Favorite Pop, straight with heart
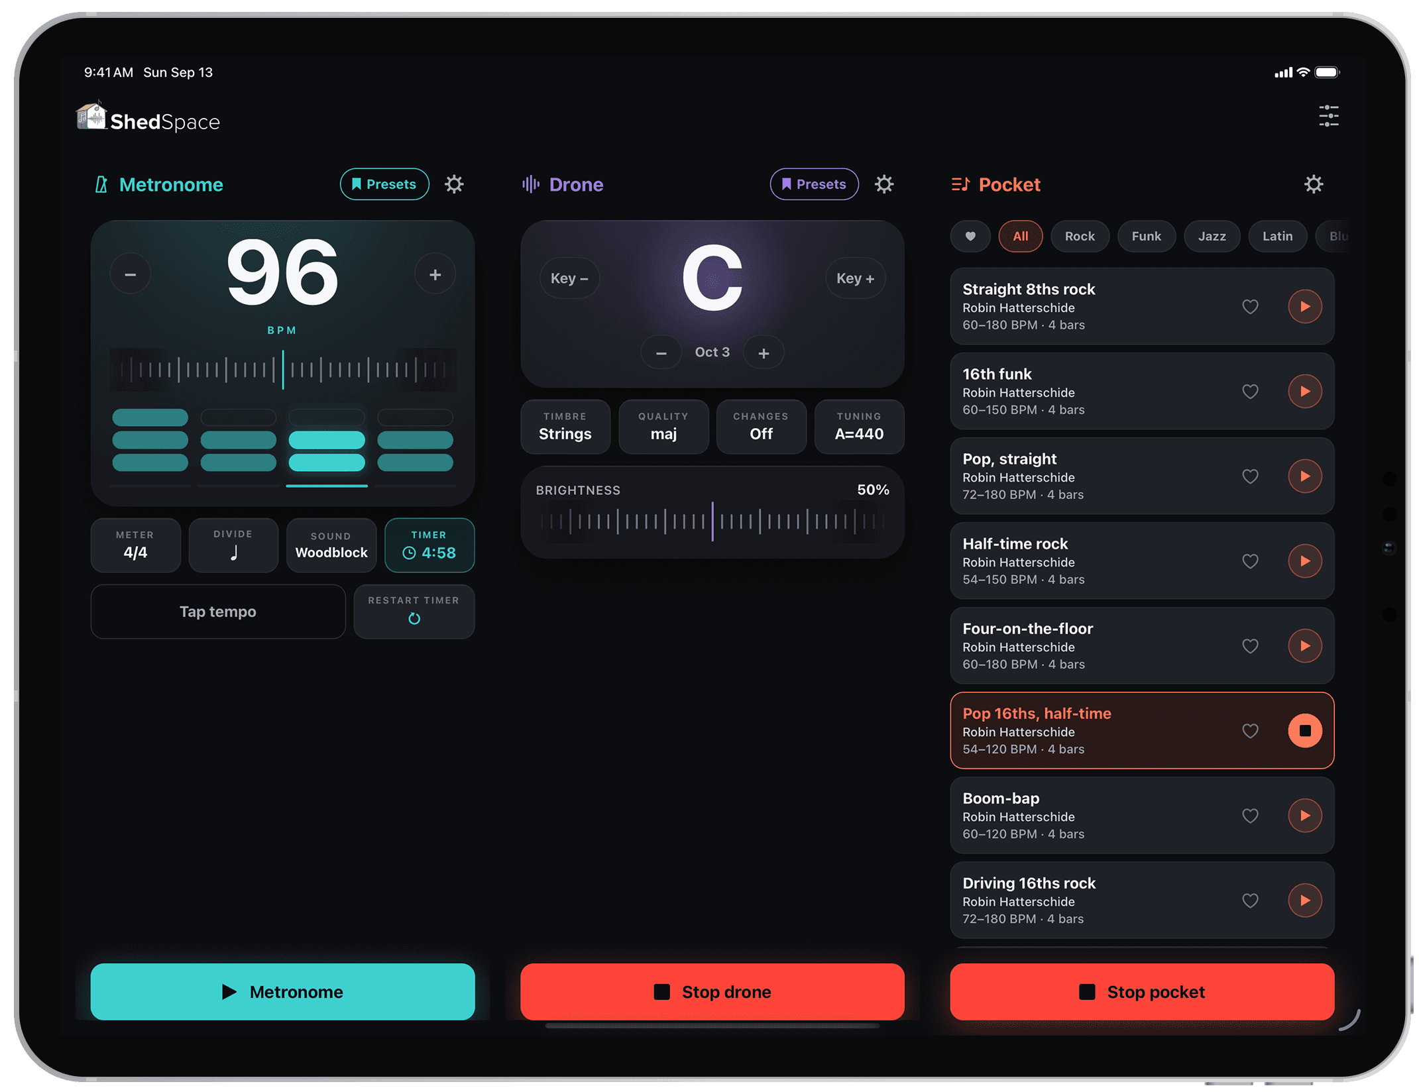 (1250, 476)
